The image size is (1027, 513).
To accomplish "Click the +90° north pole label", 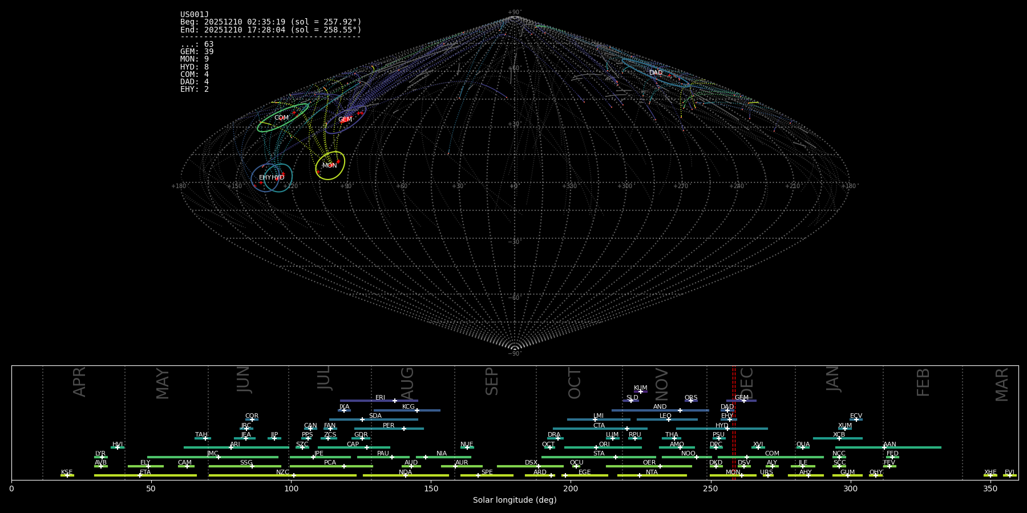I will [x=514, y=13].
